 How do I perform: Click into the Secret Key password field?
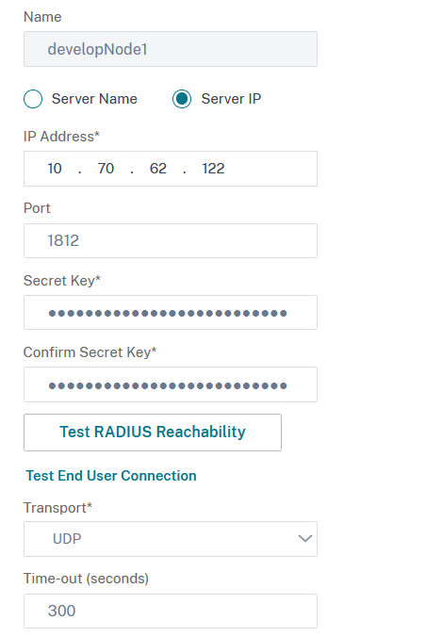coord(171,313)
